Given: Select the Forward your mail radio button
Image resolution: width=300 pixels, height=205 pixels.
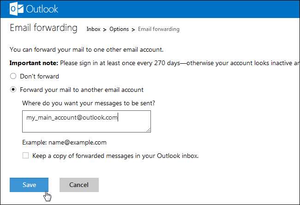Looking at the screenshot, I should pyautogui.click(x=13, y=90).
